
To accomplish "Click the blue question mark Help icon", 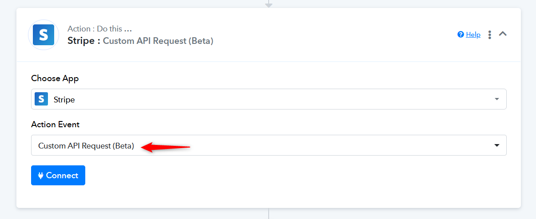I will pos(461,35).
